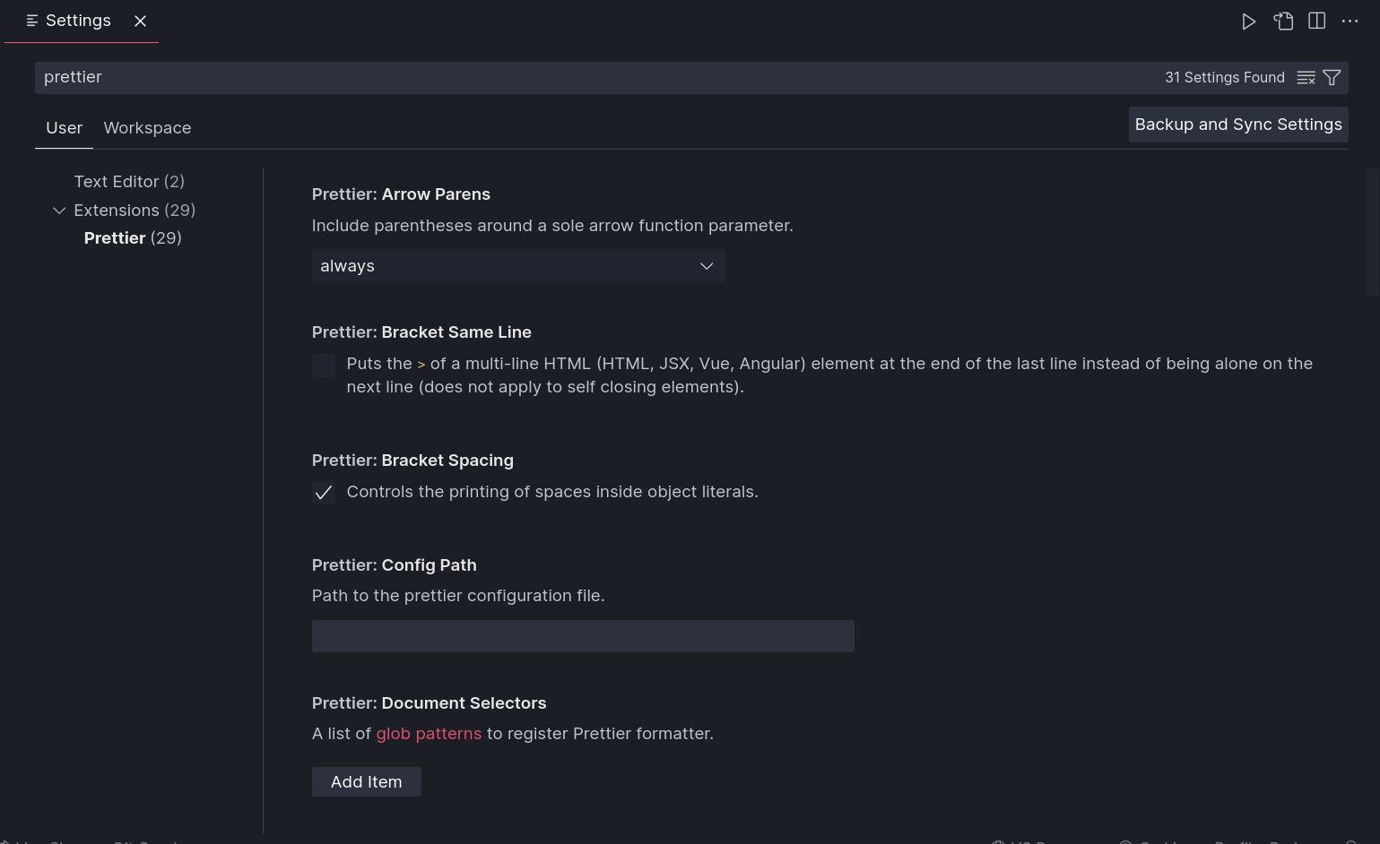Click the description about sole arrow function parameter
1380x844 pixels.
click(x=552, y=226)
